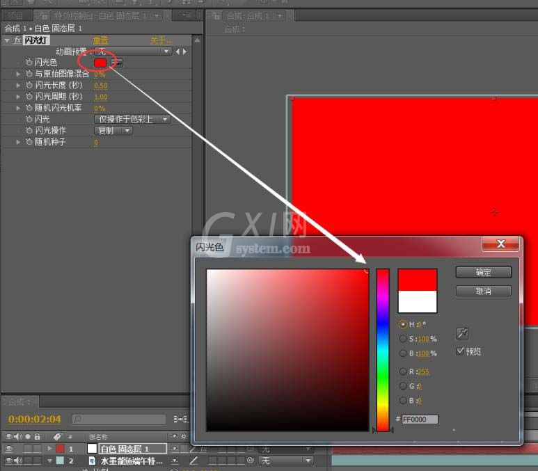Open the red 闪光色 color swatch
The height and width of the screenshot is (471, 538).
click(100, 63)
